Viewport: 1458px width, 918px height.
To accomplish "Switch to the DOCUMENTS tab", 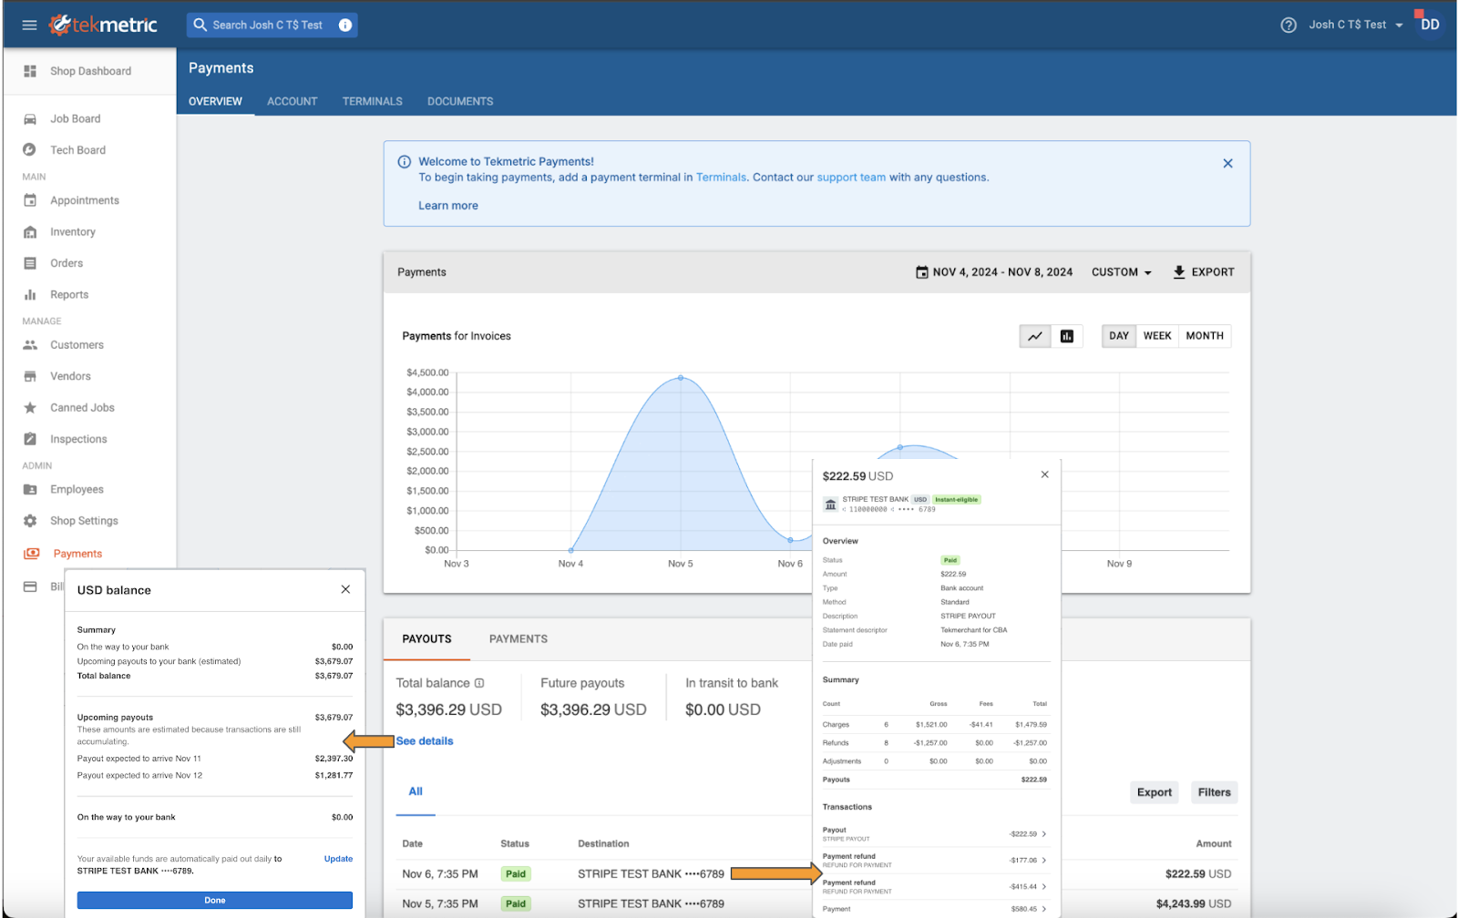I will [460, 101].
